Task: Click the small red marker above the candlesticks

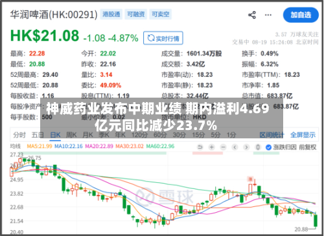Action: click(x=250, y=179)
